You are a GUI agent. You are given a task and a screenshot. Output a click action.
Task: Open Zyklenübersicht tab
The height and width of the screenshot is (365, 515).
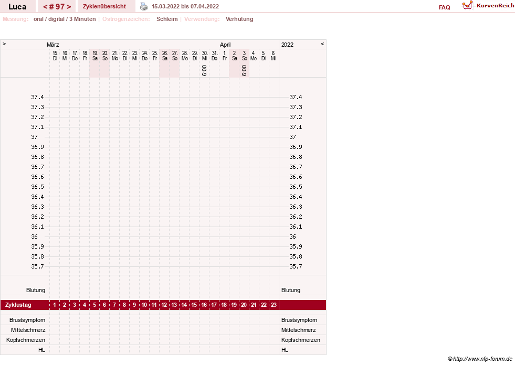(x=104, y=6)
